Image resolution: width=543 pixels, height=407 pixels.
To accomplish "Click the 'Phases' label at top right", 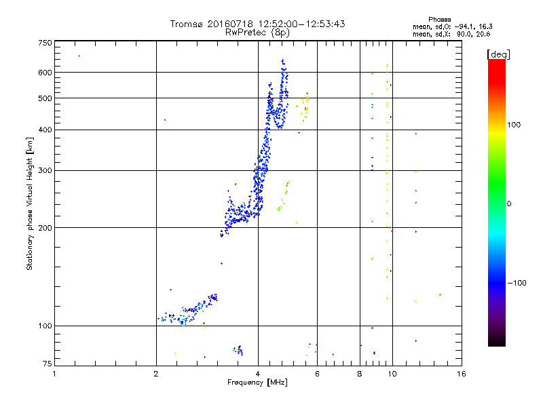I will pyautogui.click(x=439, y=20).
